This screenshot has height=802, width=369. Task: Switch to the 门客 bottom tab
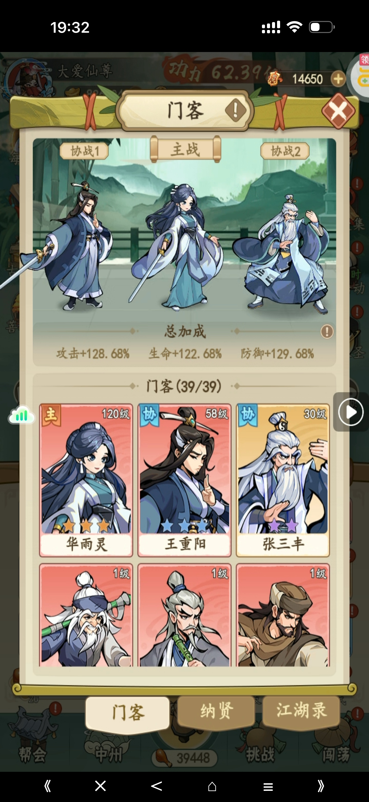pyautogui.click(x=128, y=714)
